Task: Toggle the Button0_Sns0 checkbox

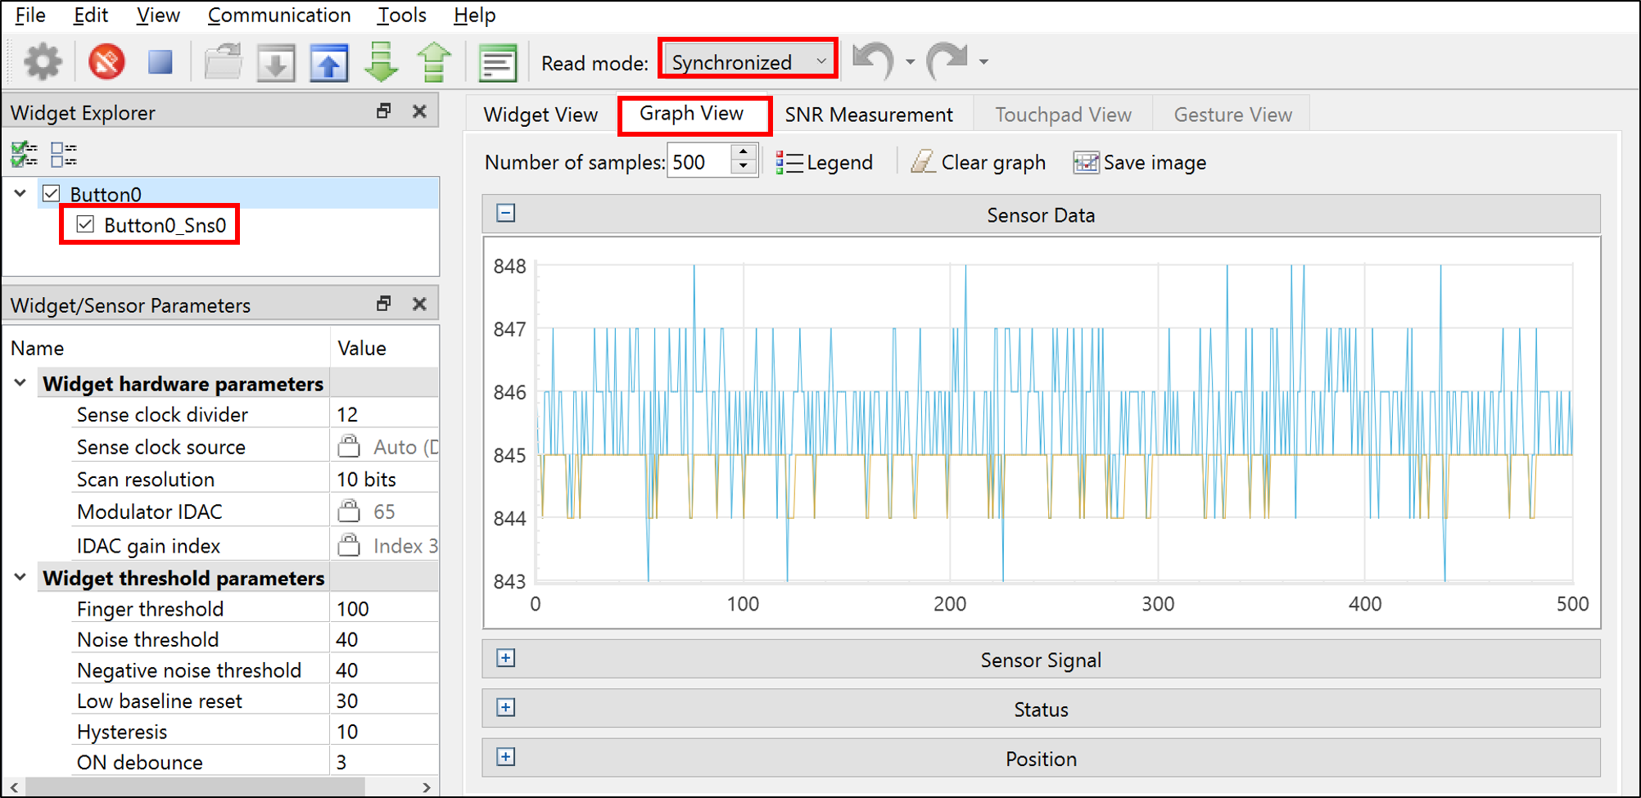Action: (85, 224)
